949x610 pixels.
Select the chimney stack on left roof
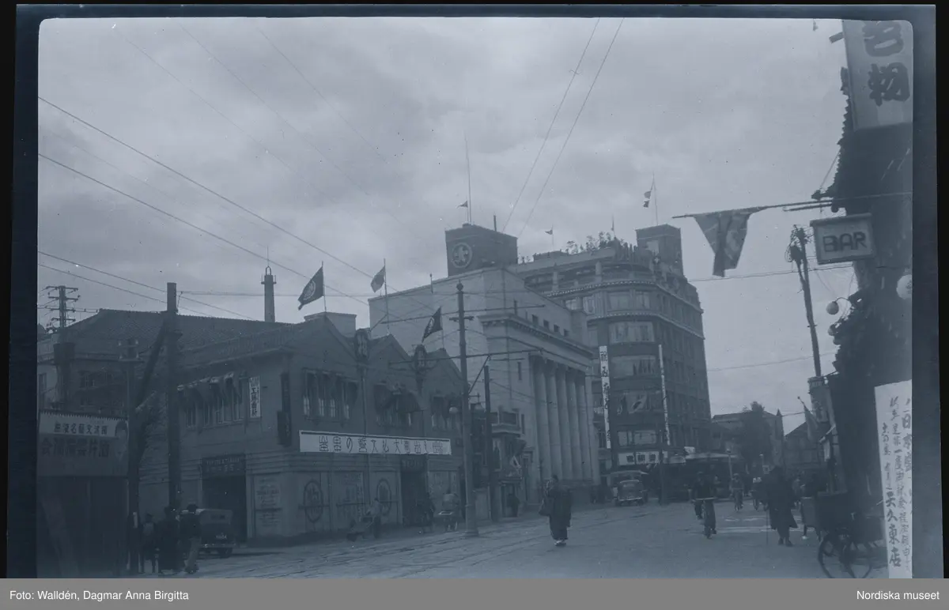point(269,294)
